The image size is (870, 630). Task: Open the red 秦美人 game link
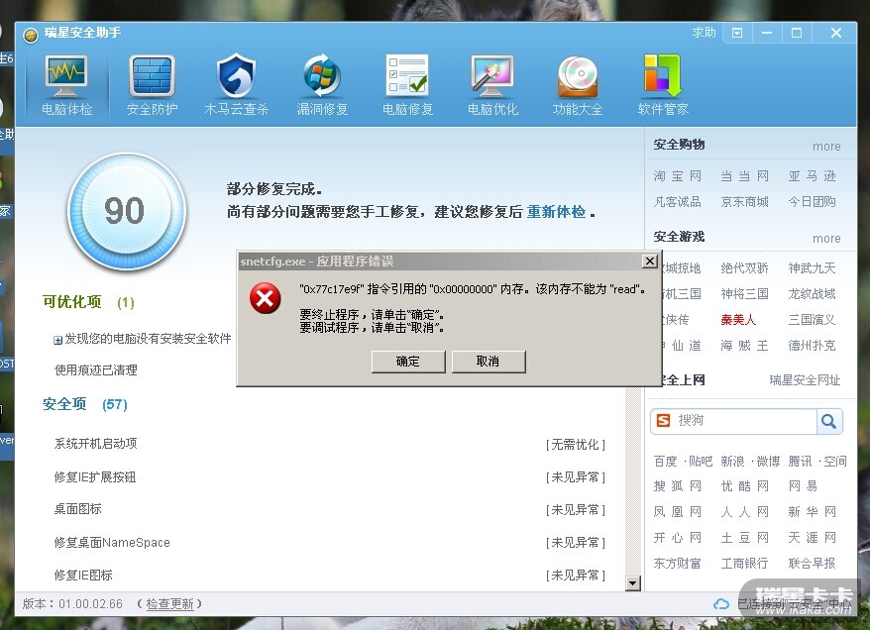[x=738, y=320]
